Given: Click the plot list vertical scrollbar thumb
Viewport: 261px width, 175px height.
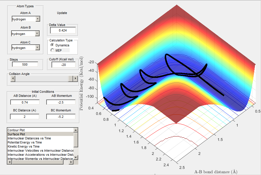Looking at the screenshot, I should pos(76,140).
